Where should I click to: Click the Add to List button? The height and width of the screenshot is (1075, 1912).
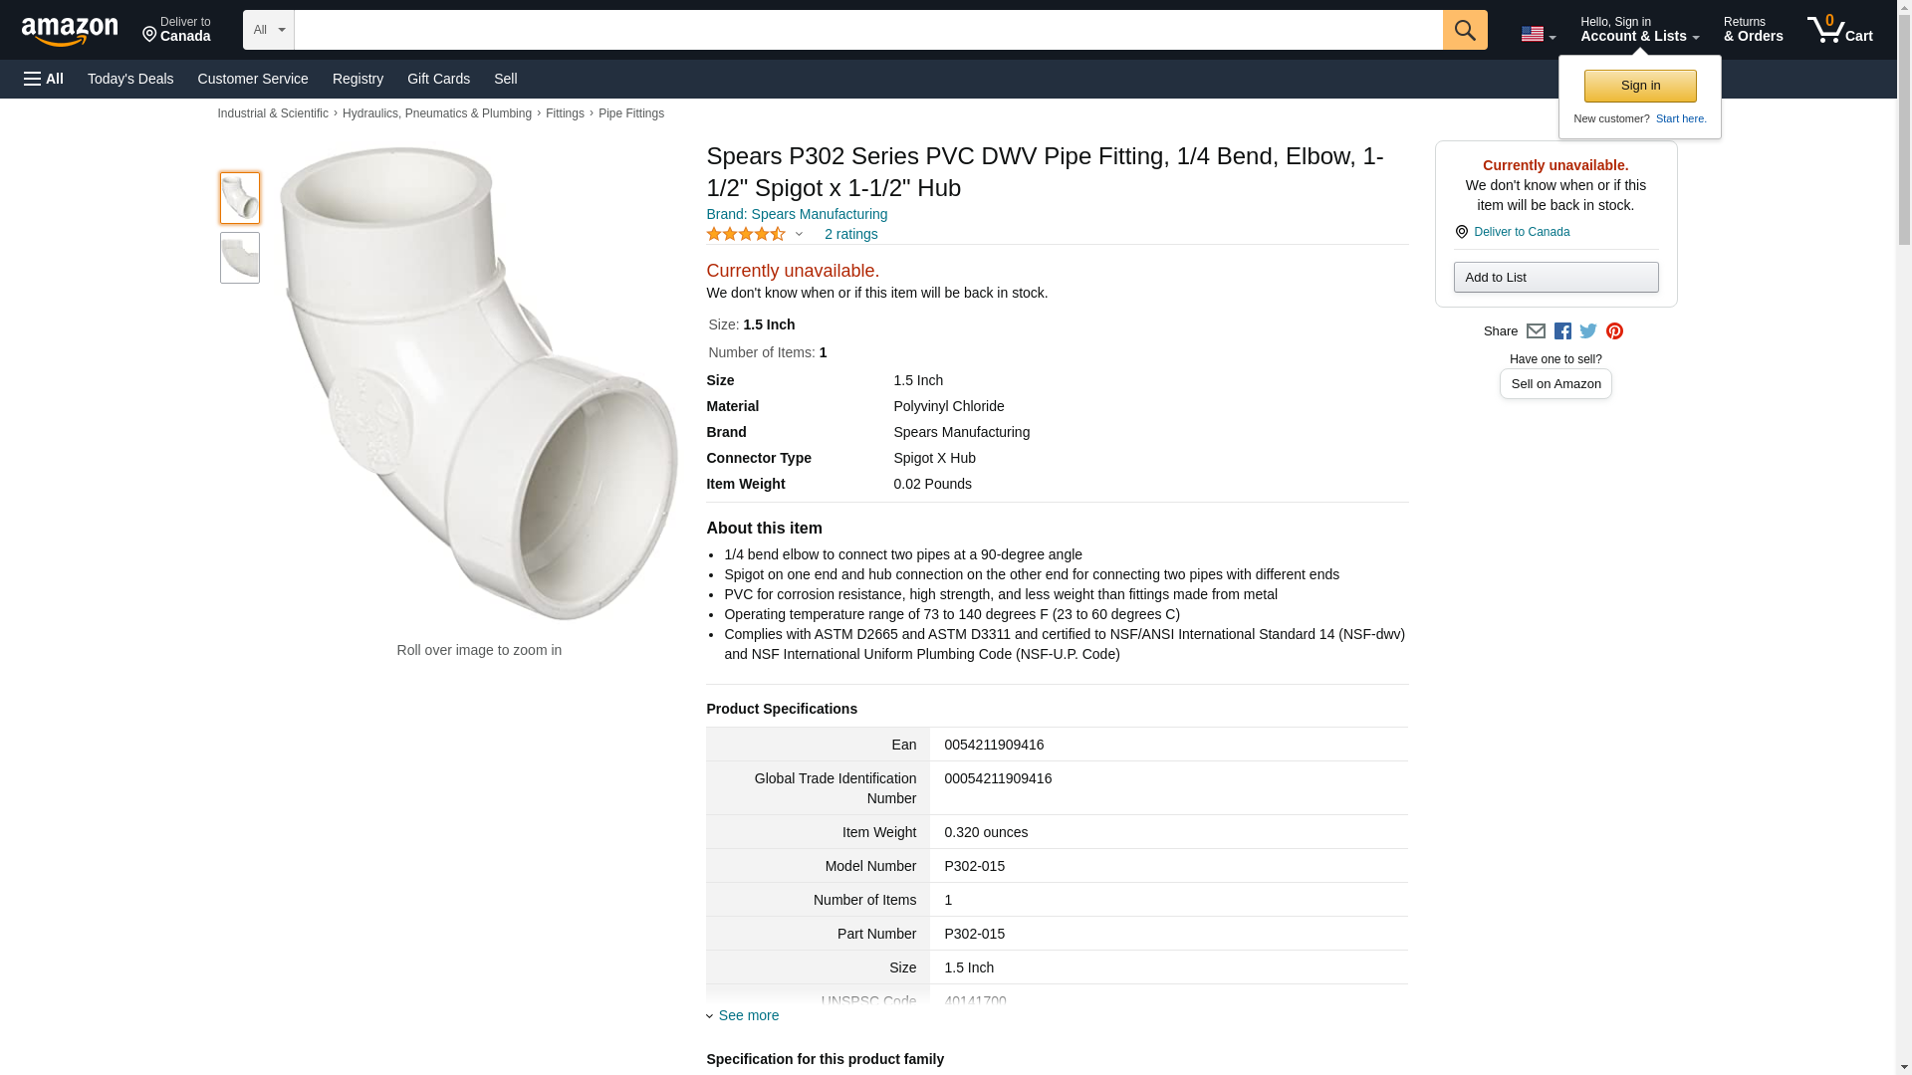point(1555,277)
